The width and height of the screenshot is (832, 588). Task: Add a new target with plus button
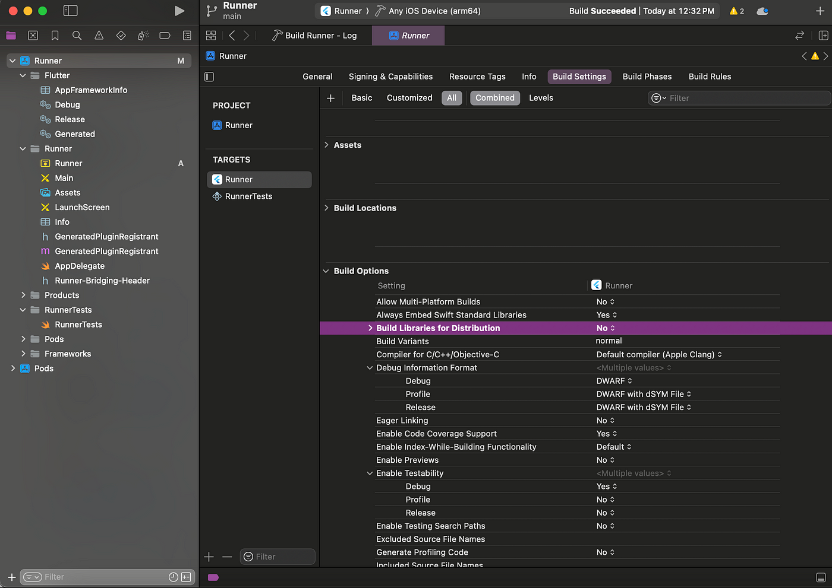pyautogui.click(x=209, y=557)
